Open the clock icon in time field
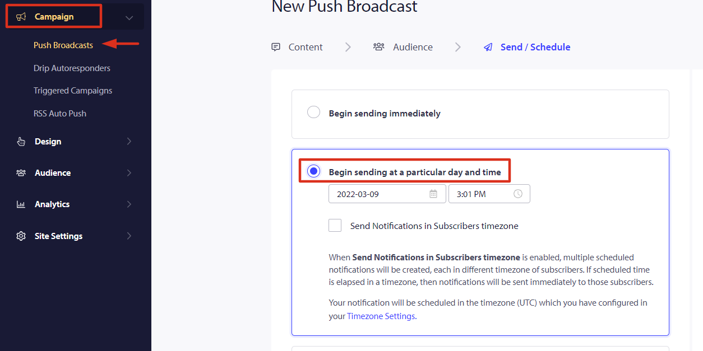The width and height of the screenshot is (703, 351). point(518,194)
